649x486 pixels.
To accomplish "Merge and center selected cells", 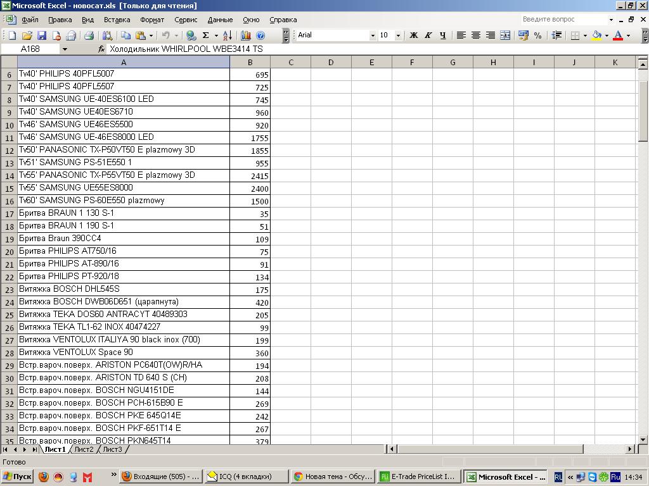I will [x=505, y=35].
